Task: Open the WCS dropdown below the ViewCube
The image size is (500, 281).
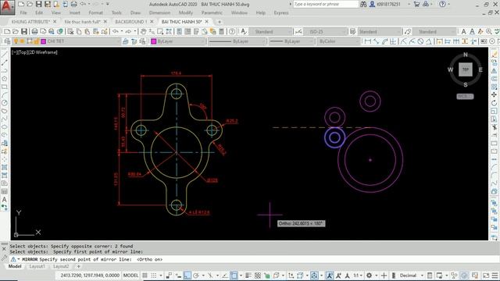Action: (x=466, y=96)
